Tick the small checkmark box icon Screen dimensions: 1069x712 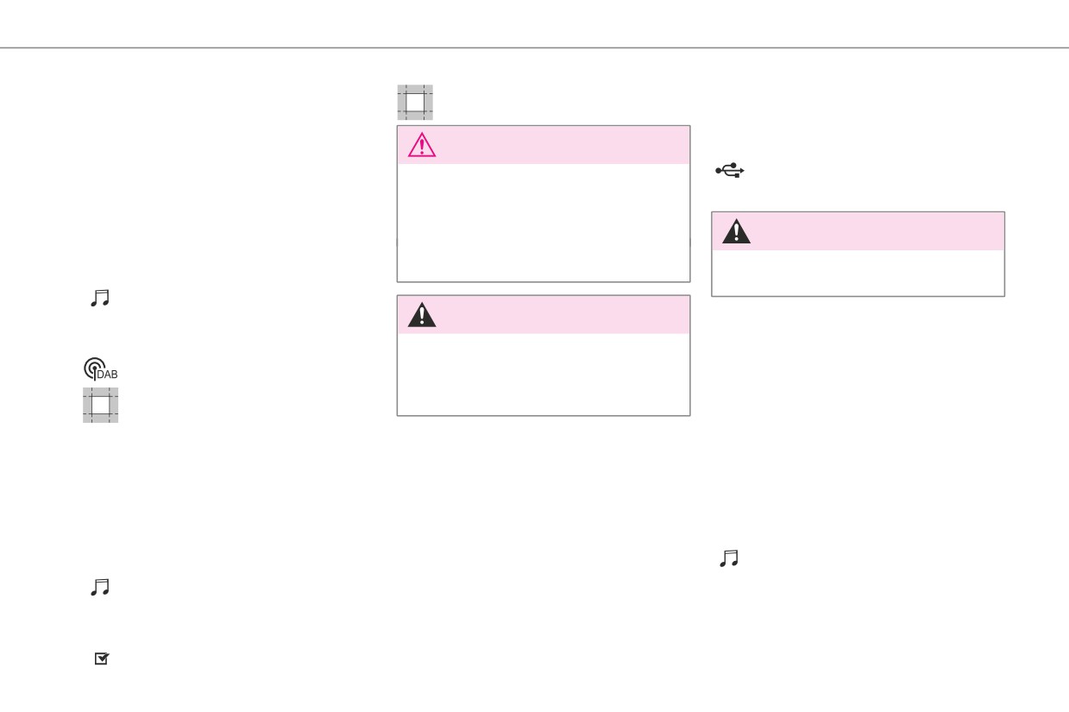point(101,658)
